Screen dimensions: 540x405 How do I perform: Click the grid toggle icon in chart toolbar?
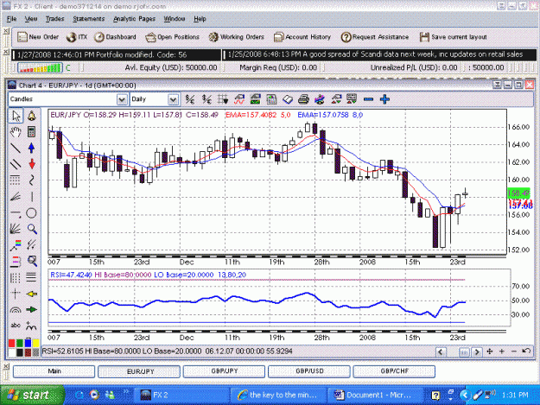(223, 99)
